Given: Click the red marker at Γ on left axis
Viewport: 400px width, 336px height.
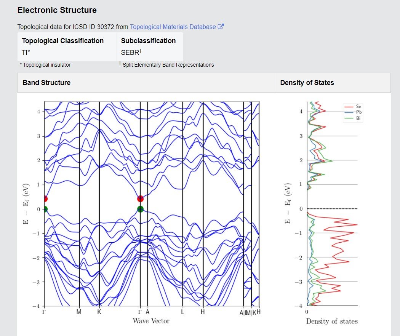Looking at the screenshot, I should (x=45, y=199).
